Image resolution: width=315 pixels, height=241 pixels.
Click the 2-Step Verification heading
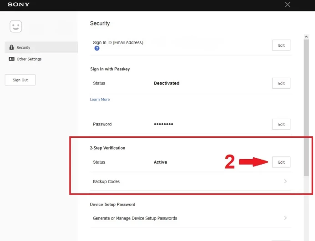tap(107, 148)
